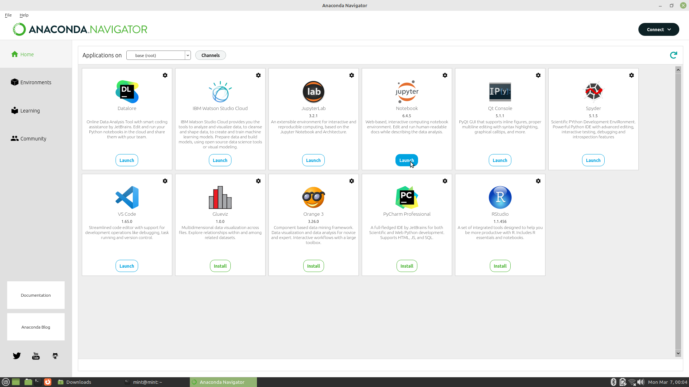Open the JupyterLab tile gear options

(352, 75)
